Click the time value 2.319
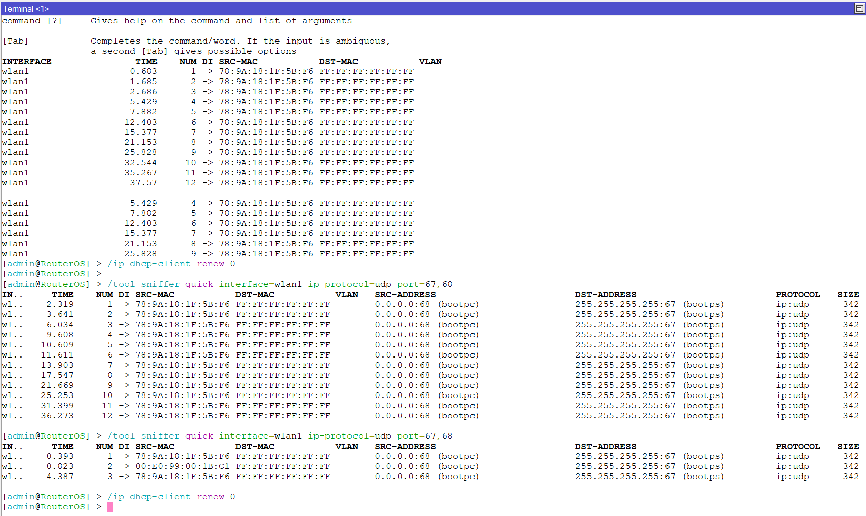This screenshot has height=516, width=866. click(x=60, y=304)
